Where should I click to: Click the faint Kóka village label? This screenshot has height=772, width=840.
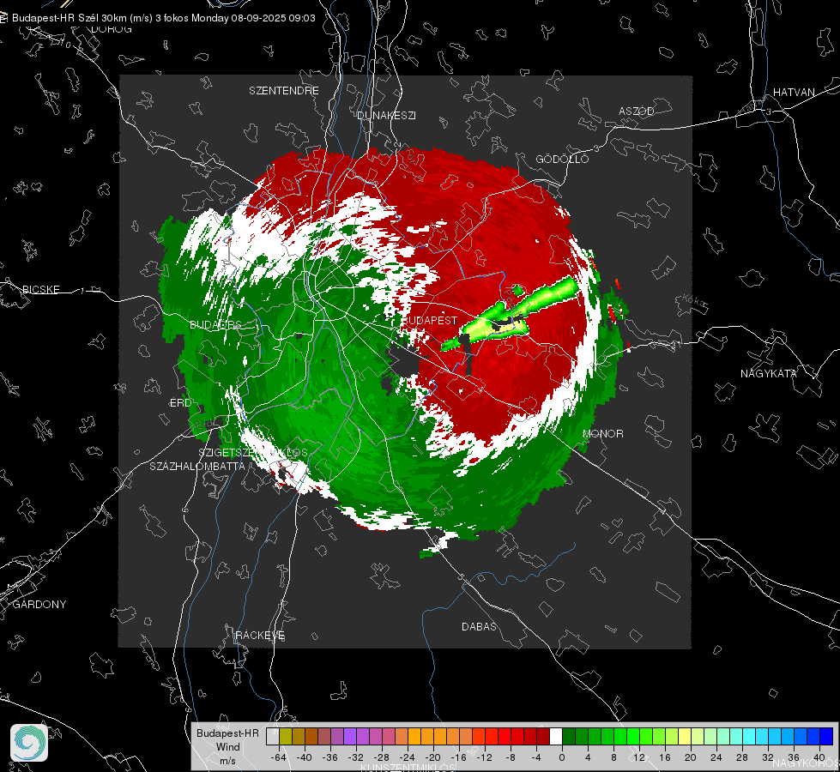pyautogui.click(x=694, y=302)
